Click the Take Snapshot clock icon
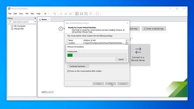The width and height of the screenshot is (194, 109). [x=61, y=14]
